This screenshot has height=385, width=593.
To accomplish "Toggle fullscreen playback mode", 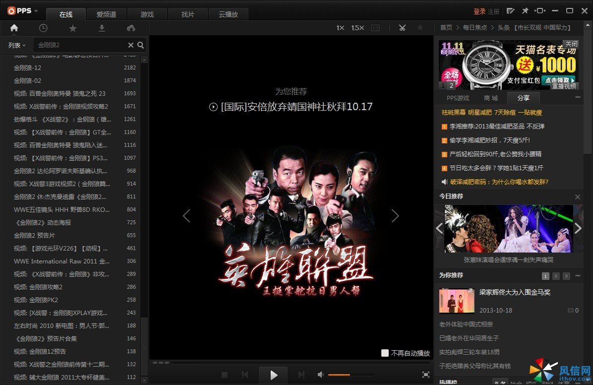I will pyautogui.click(x=425, y=375).
